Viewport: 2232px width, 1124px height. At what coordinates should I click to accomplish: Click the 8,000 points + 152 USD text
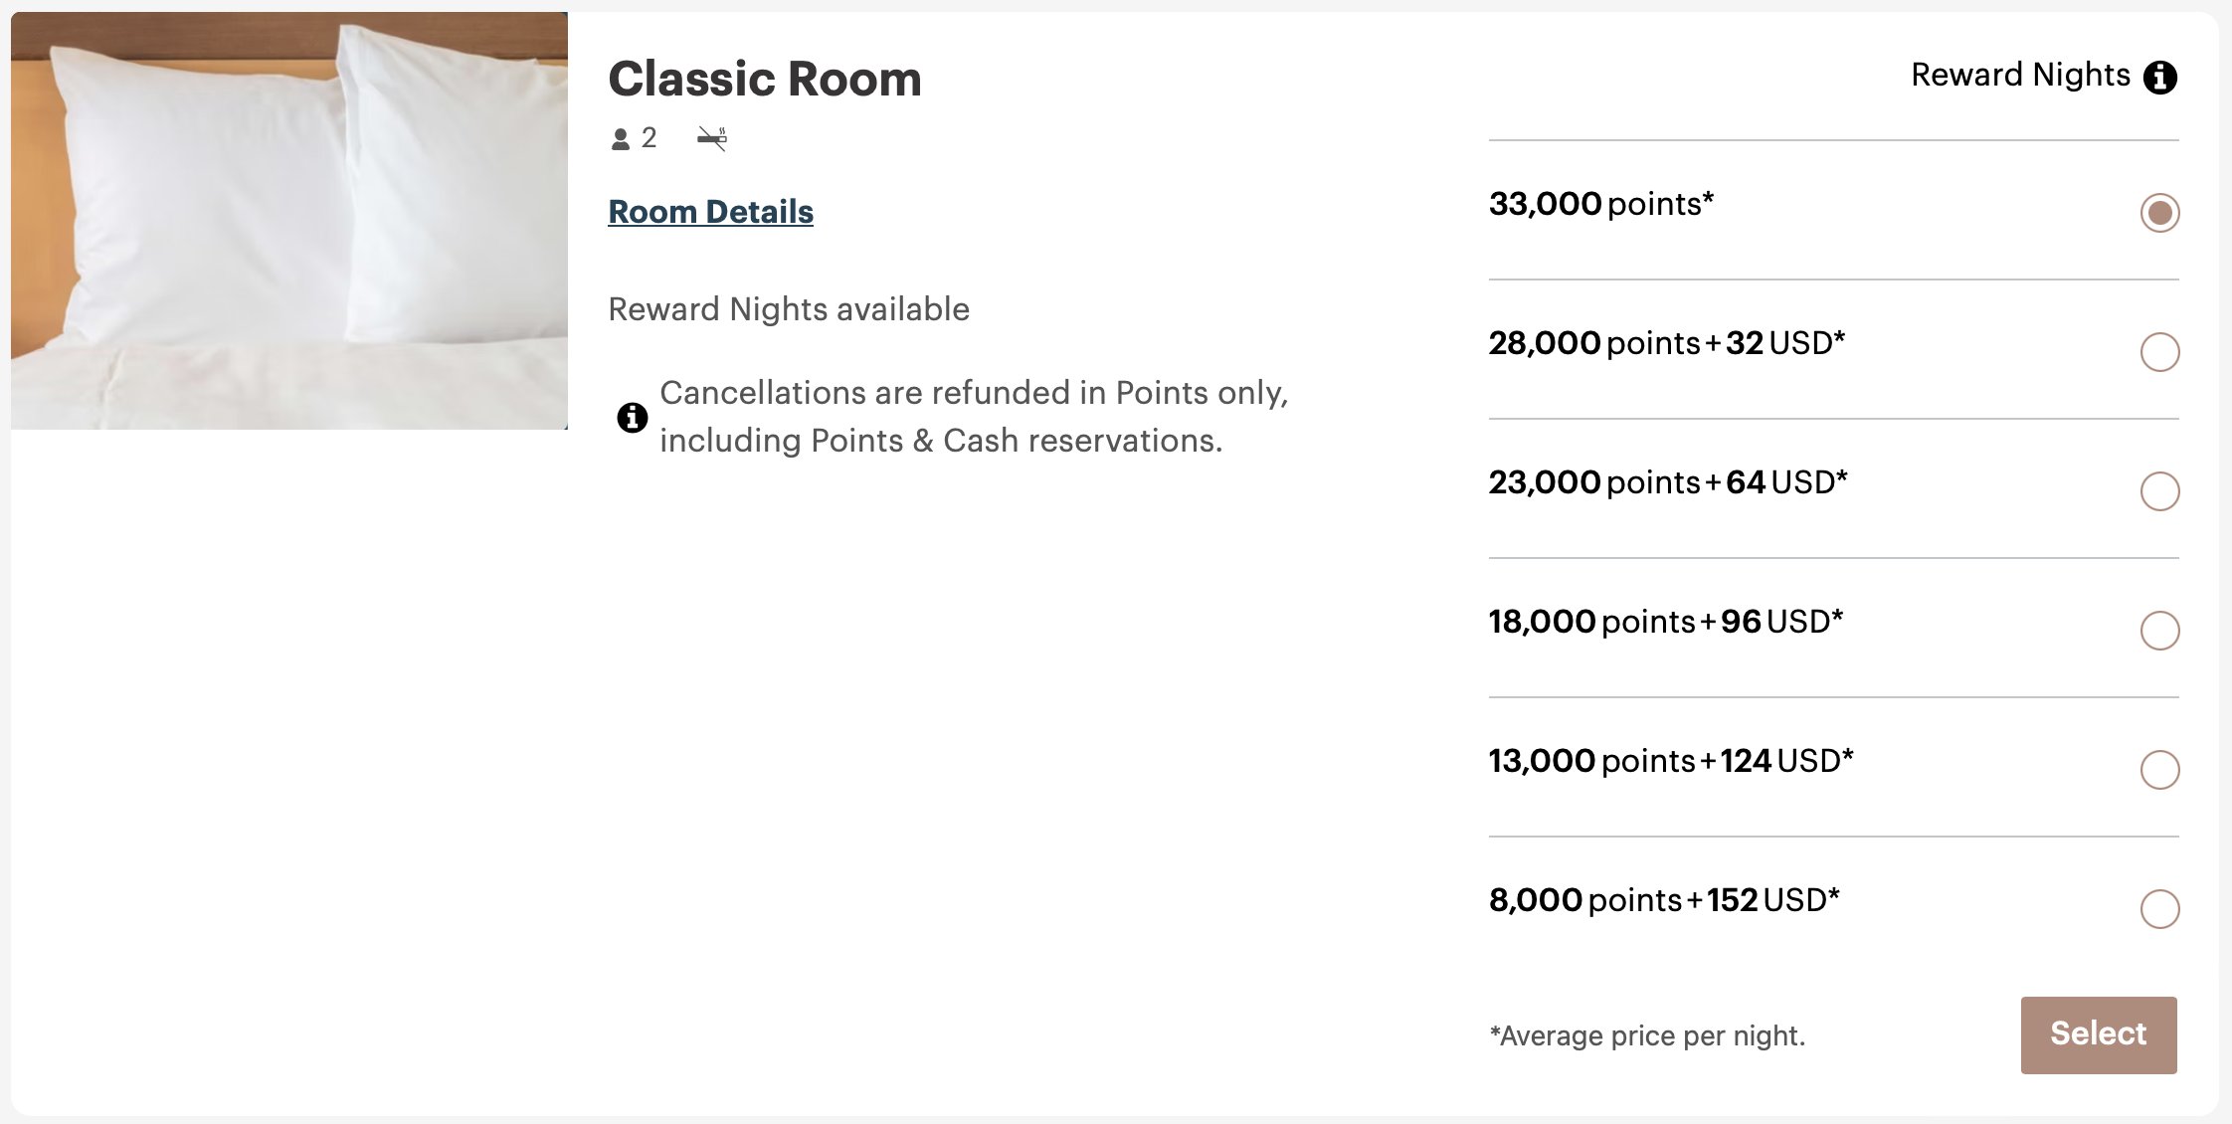[x=1664, y=900]
